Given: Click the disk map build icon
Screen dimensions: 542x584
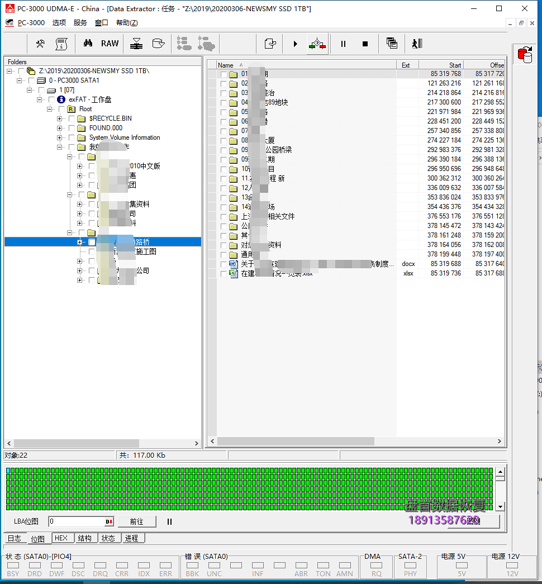Looking at the screenshot, I should [136, 44].
